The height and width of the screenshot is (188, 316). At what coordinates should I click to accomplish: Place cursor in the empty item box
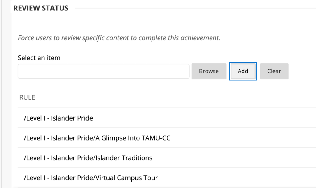click(x=103, y=71)
